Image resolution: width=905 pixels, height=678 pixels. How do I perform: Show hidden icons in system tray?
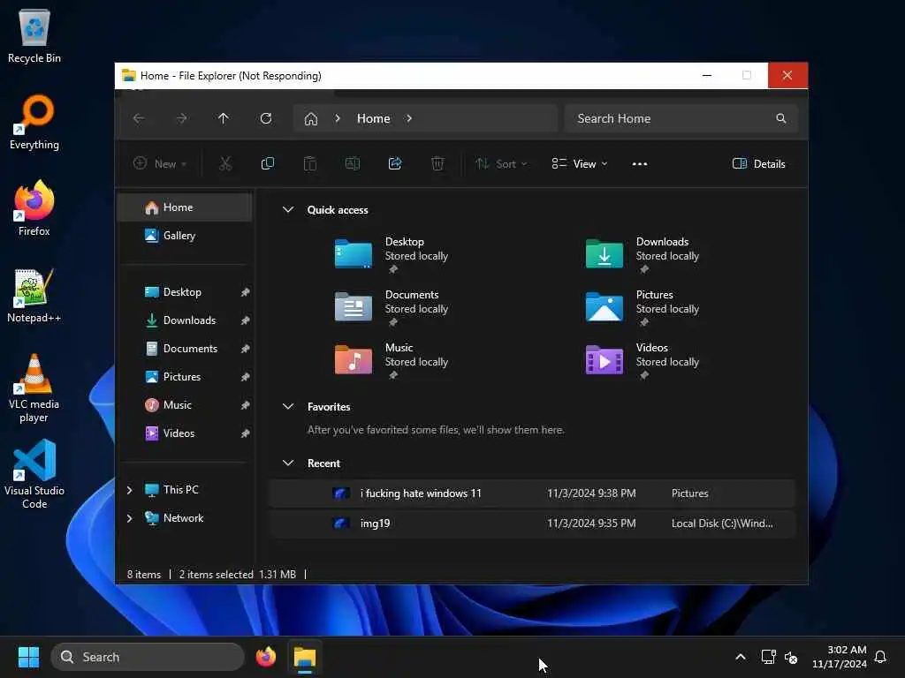pos(741,657)
